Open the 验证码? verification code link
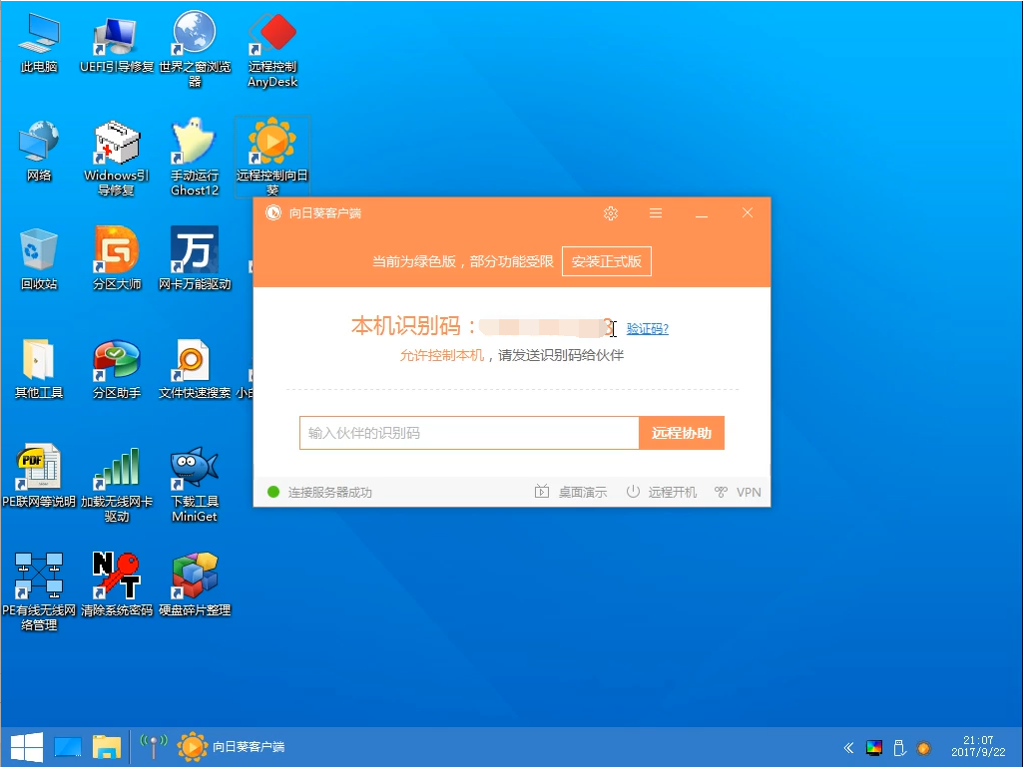The height and width of the screenshot is (767, 1023). pyautogui.click(x=648, y=328)
